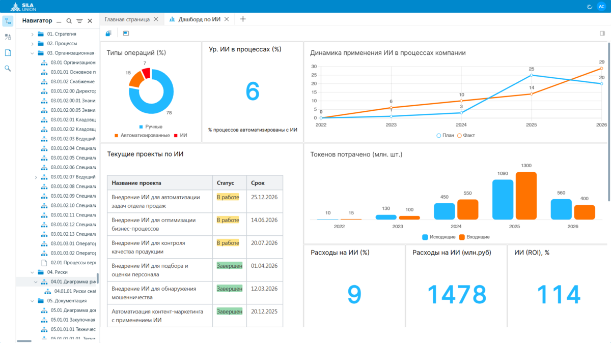
Task: Open tree item 03.01.02 Снабжение
Action: [x=72, y=81]
